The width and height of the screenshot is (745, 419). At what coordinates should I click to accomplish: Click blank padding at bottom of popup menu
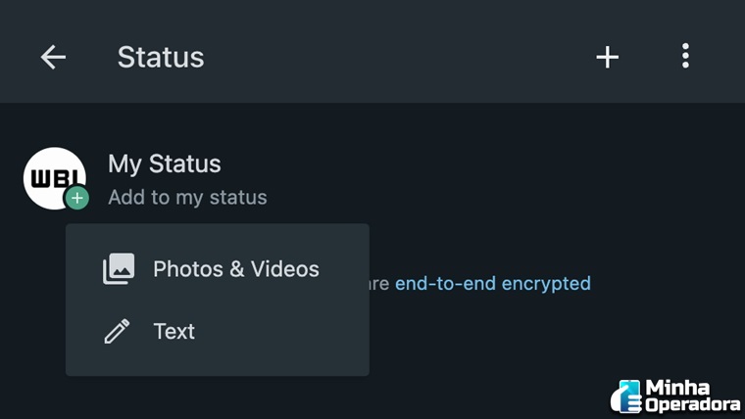point(218,364)
